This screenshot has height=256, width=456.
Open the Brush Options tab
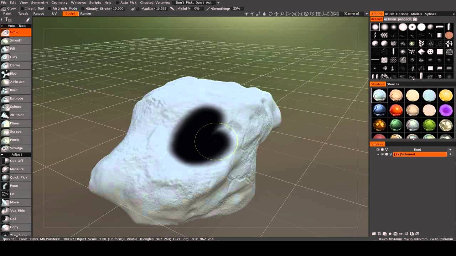(x=397, y=14)
